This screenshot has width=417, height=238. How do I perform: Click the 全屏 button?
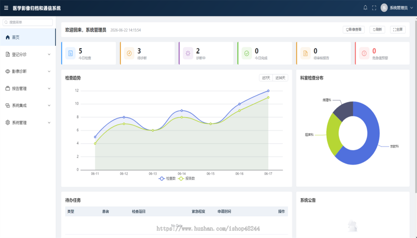pyautogui.click(x=398, y=29)
